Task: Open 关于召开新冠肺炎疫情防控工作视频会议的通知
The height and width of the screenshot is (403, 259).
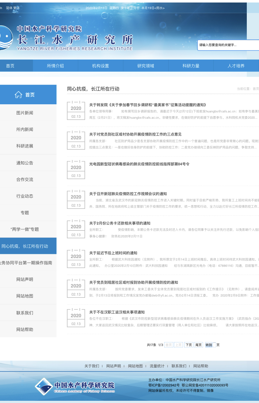Action: (128, 194)
